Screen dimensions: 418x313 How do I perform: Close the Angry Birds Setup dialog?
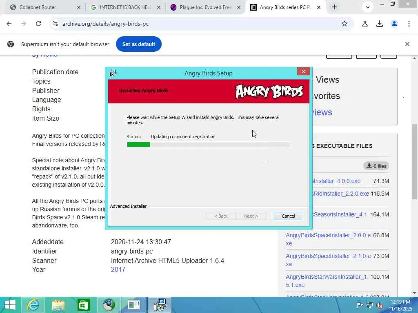click(x=303, y=71)
